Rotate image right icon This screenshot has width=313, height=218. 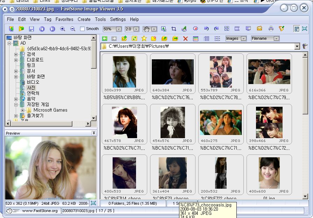(x=216, y=29)
